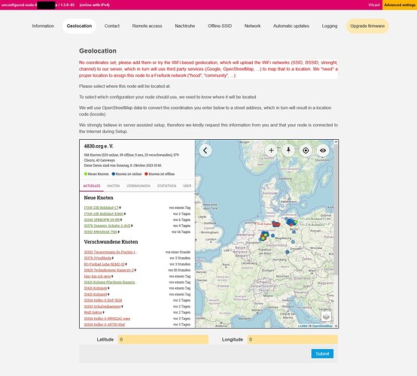Open the Information tab

(43, 26)
